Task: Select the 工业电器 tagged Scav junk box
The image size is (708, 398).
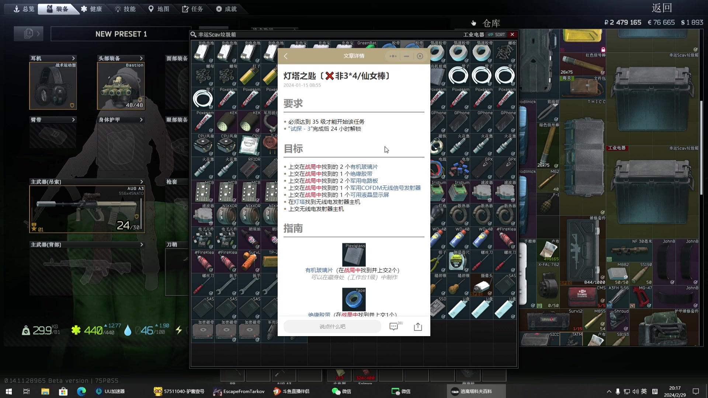Action: (x=653, y=192)
